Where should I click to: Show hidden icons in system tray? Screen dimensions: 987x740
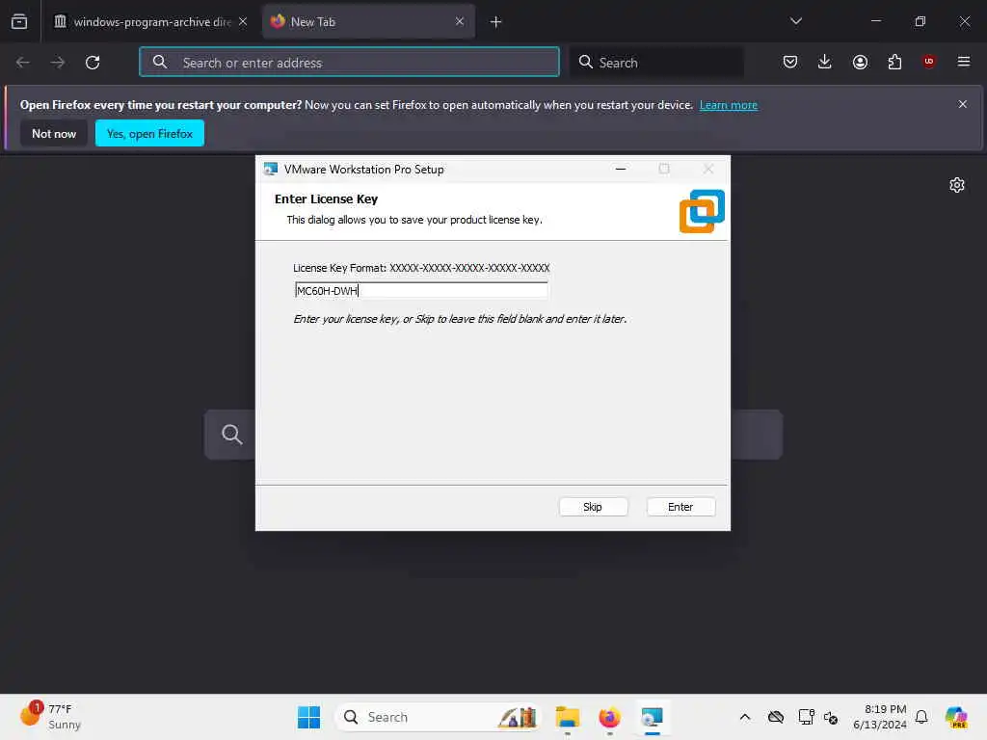[x=745, y=717]
